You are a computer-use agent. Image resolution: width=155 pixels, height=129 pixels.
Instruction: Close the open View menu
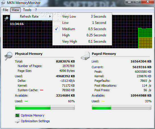[15, 10]
